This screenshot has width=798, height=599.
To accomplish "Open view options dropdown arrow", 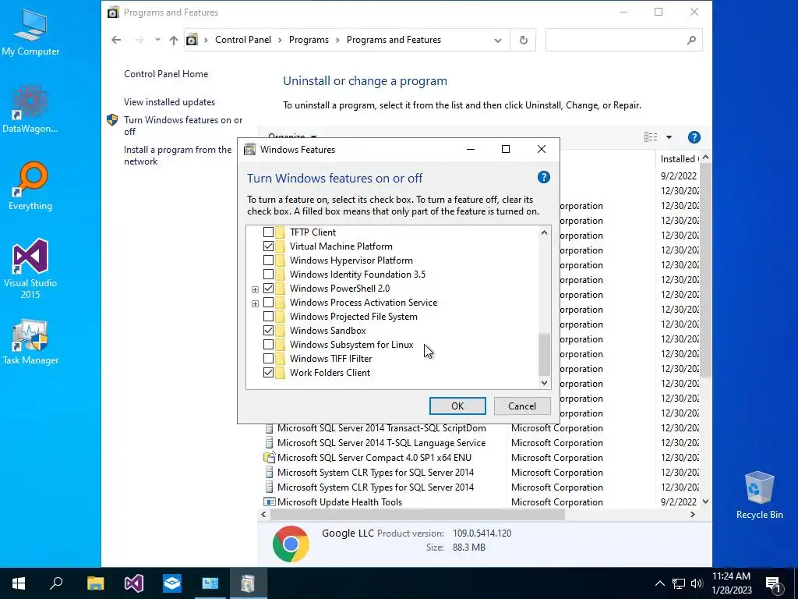I will point(669,137).
